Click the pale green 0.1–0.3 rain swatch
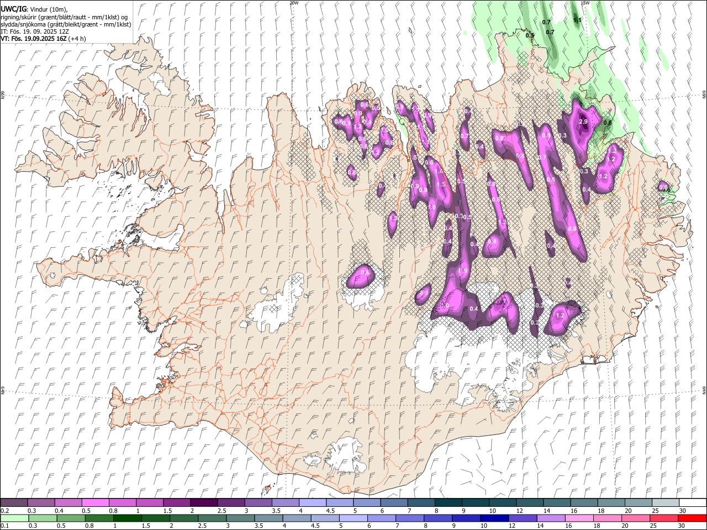The width and height of the screenshot is (707, 530). coord(14,518)
